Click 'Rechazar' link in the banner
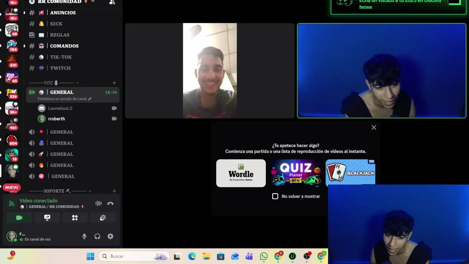 tap(366, 7)
